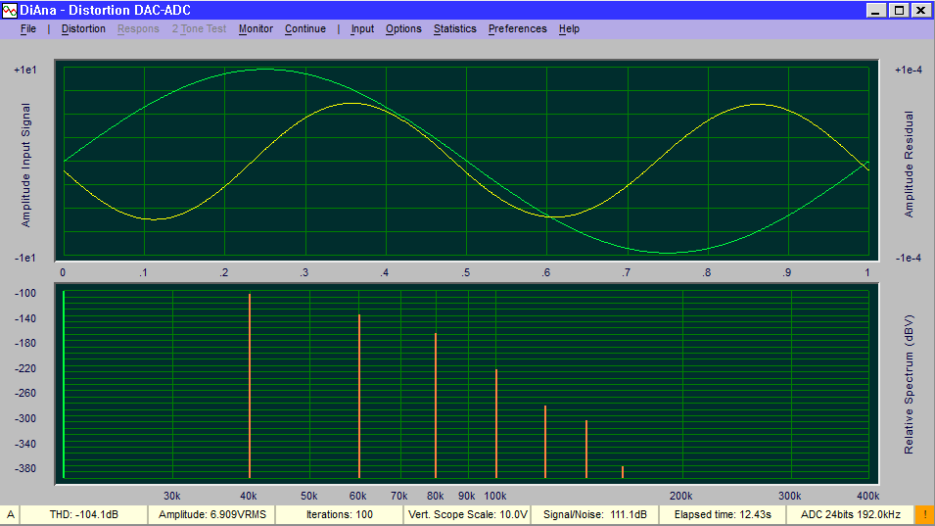Screen dimensions: 935x526
Task: Click the THD: -104.1dB status field
Action: tap(83, 514)
